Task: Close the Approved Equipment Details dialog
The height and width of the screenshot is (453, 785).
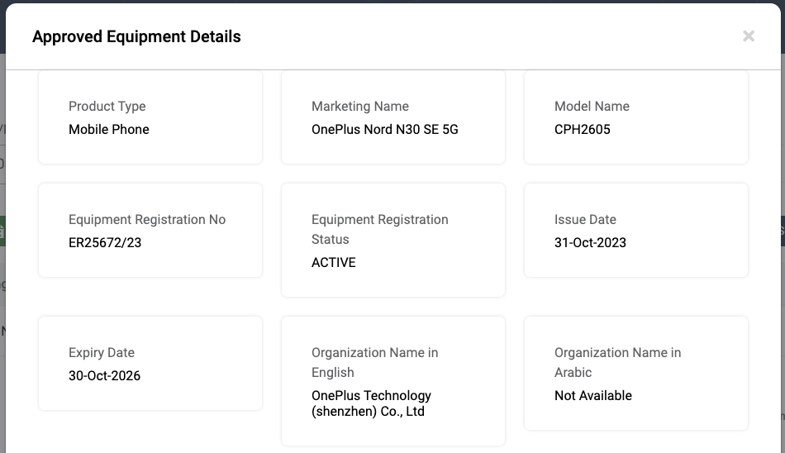Action: tap(749, 36)
